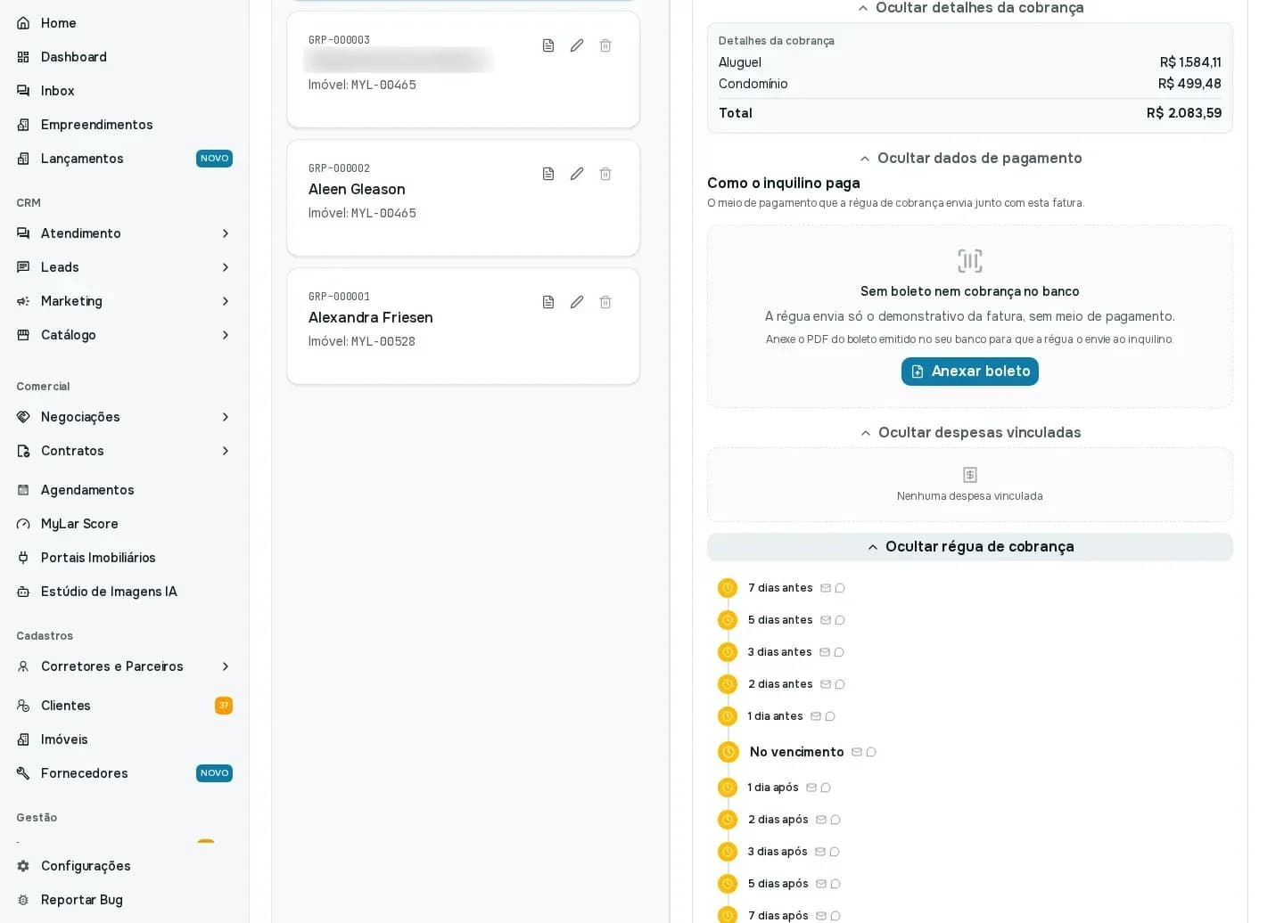Collapse charge details with Ocultar detalhes da cobrança

970,8
